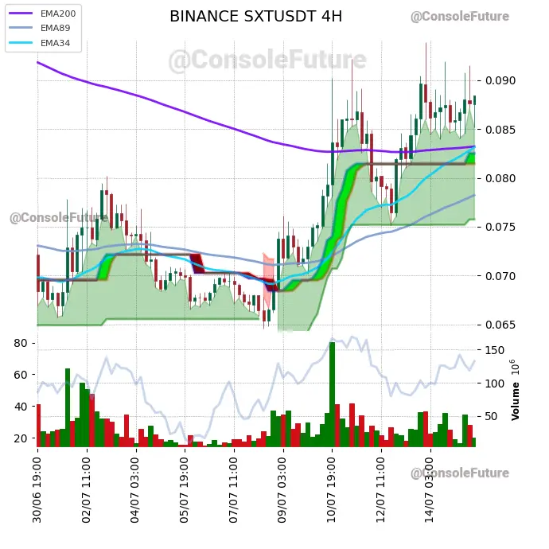Click the 09/07 03:00 date label
Image resolution: width=549 pixels, height=549 pixels.
tap(282, 490)
